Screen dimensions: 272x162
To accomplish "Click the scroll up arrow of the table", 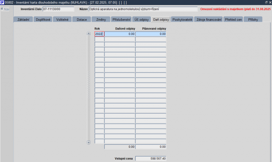I will [89, 33].
